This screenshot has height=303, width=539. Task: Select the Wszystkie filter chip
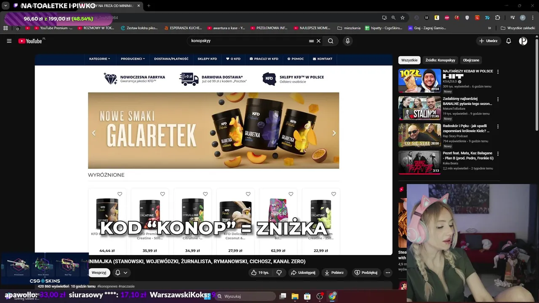pos(409,60)
